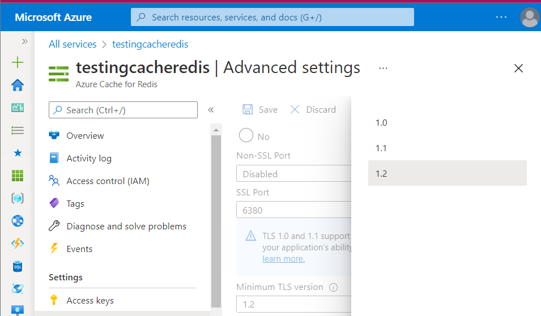Collapse the resource menu panel
This screenshot has height=316, width=541.
211,110
